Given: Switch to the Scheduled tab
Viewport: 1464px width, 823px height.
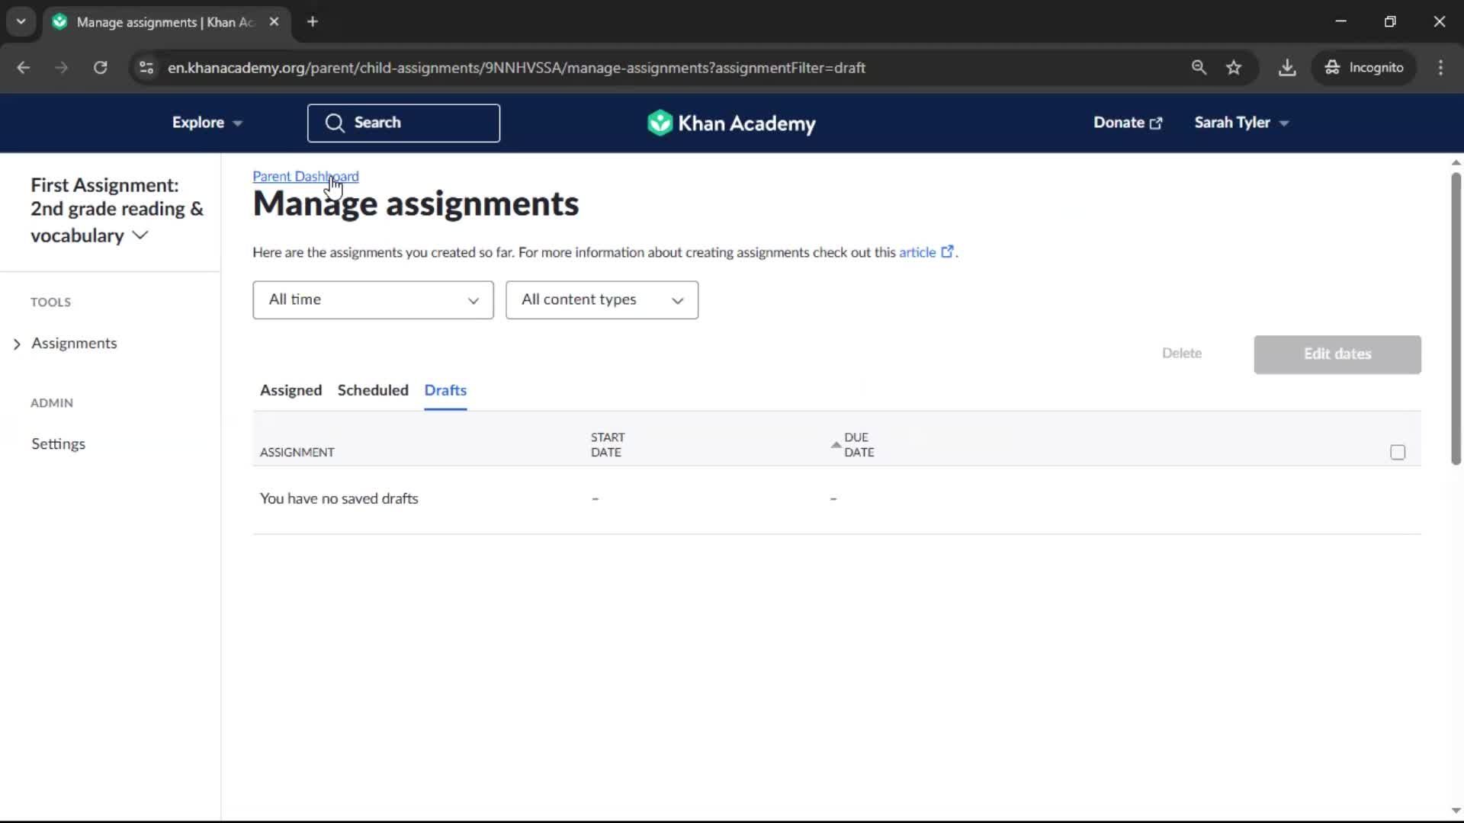Looking at the screenshot, I should (x=373, y=390).
